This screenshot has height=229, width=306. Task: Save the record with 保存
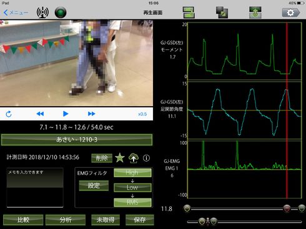140,220
